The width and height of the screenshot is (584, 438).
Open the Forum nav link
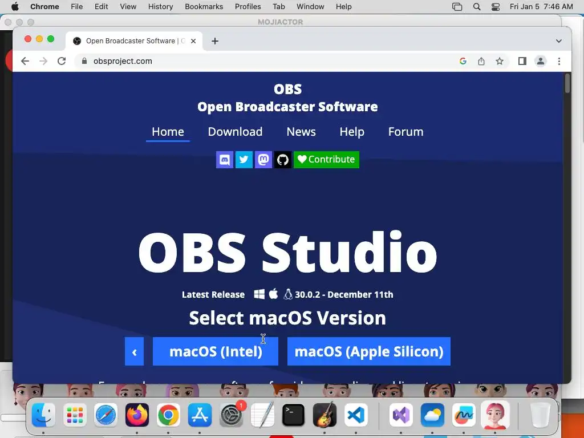click(x=405, y=132)
